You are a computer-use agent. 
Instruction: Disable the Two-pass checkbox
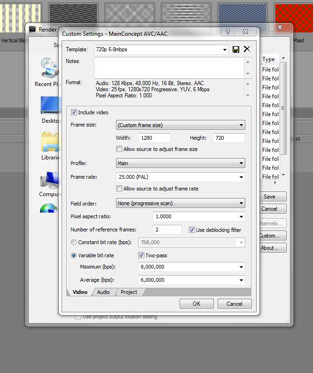click(x=141, y=255)
